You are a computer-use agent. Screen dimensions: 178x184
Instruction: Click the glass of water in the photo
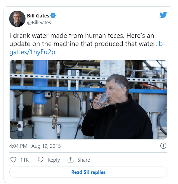(x=102, y=100)
